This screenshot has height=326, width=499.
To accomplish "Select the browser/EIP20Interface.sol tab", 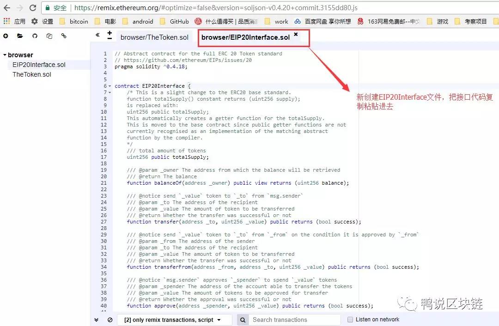I will pos(245,37).
